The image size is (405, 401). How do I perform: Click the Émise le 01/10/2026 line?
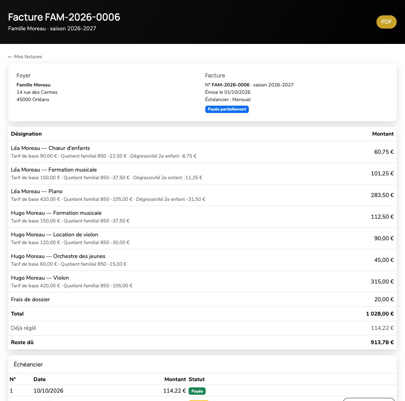click(x=228, y=92)
